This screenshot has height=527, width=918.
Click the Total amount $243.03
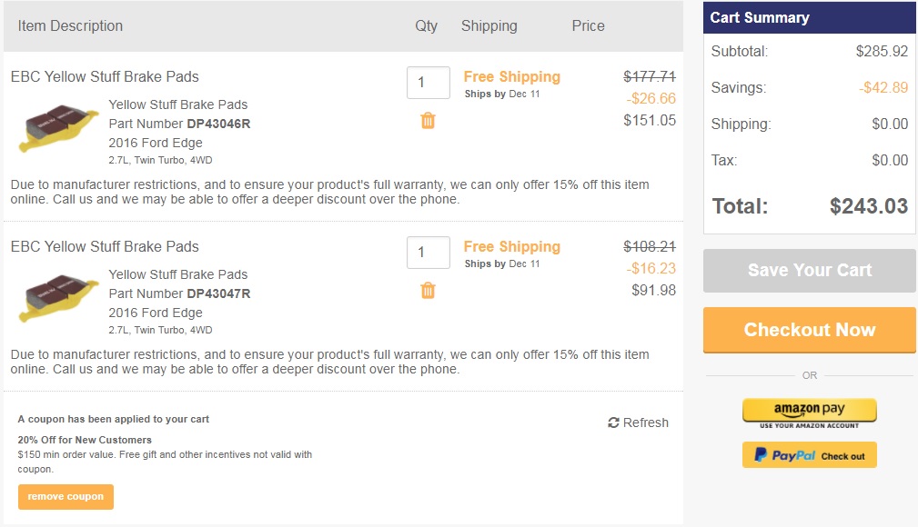[869, 206]
